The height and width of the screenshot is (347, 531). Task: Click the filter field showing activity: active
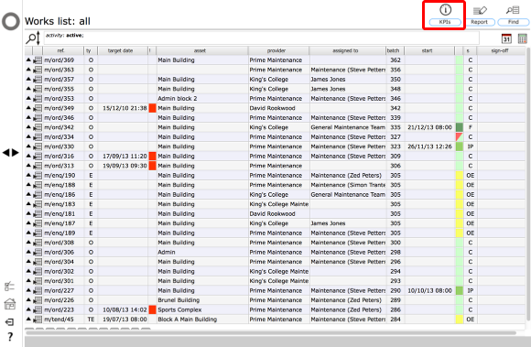[262, 38]
